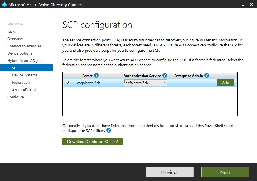This screenshot has height=181, width=257.
Task: Download the ConfigureSCP.ps1 script
Action: tap(93, 142)
